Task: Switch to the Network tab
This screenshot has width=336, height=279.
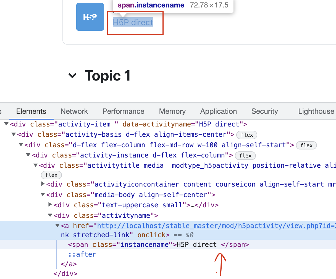Action: (x=74, y=111)
